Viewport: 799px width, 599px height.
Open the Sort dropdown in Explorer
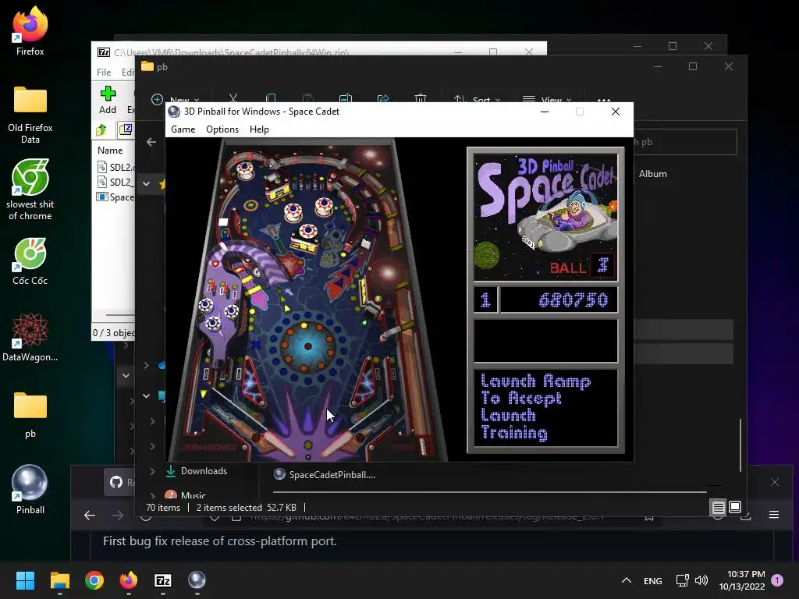(x=477, y=99)
